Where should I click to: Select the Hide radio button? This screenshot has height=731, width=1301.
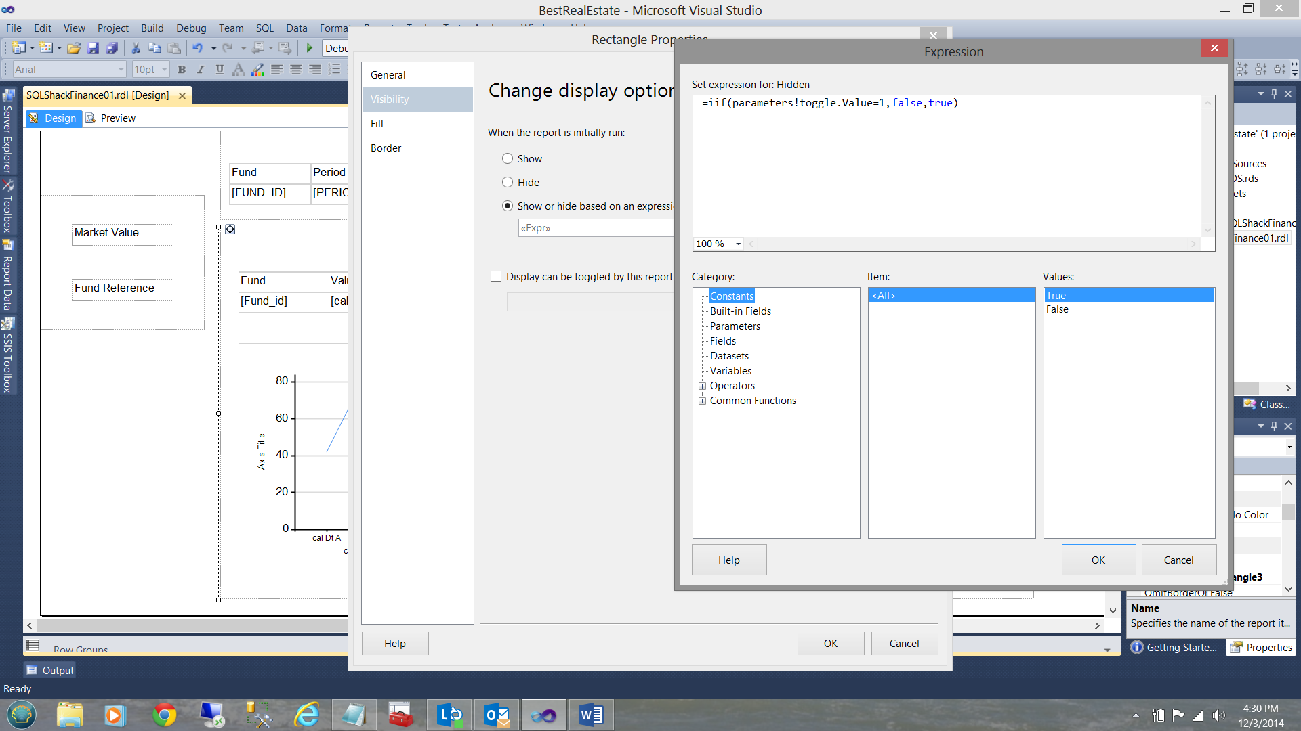[508, 183]
